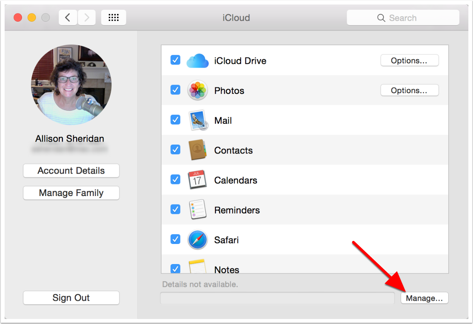Toggle the Safari checkbox off
Screen dimensions: 473x324
pos(175,239)
